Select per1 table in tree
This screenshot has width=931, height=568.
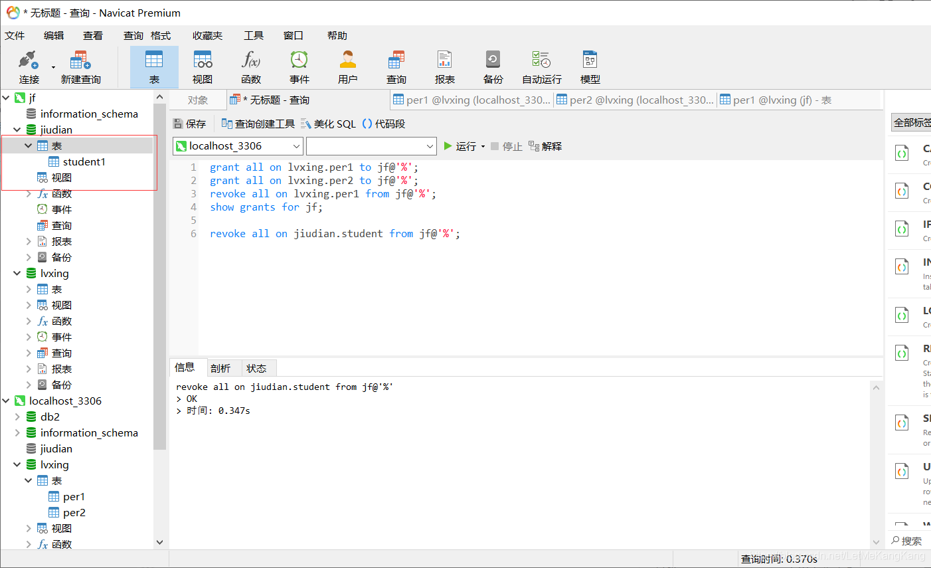point(74,496)
